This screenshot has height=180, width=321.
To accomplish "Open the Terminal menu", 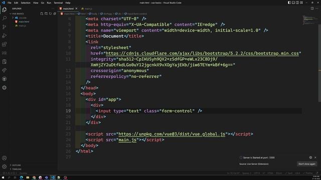I will (x=58, y=3).
